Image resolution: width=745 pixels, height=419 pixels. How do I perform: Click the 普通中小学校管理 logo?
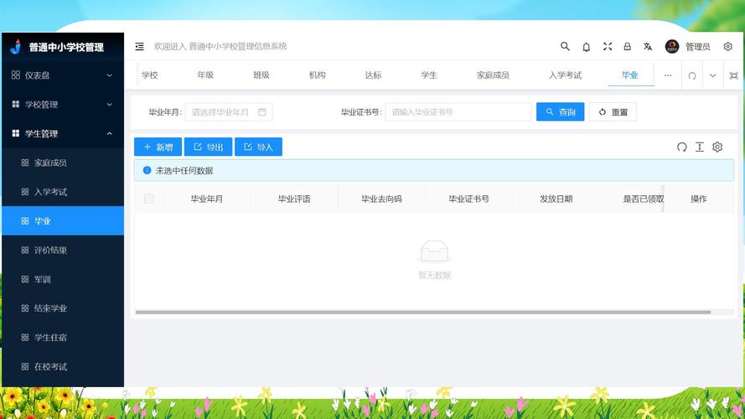coord(57,47)
